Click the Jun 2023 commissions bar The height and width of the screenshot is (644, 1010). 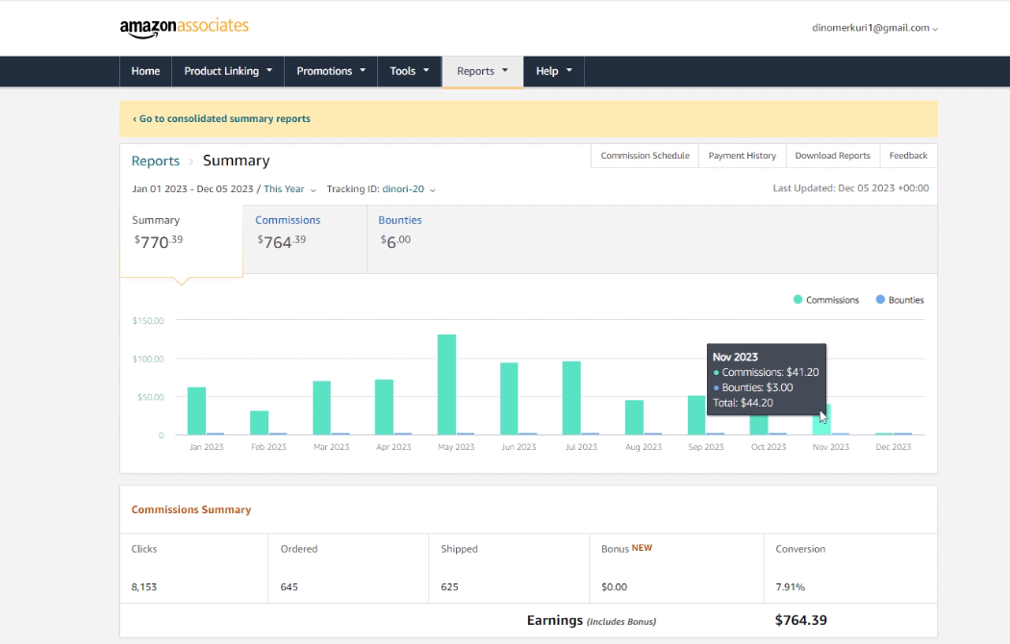[x=509, y=399]
